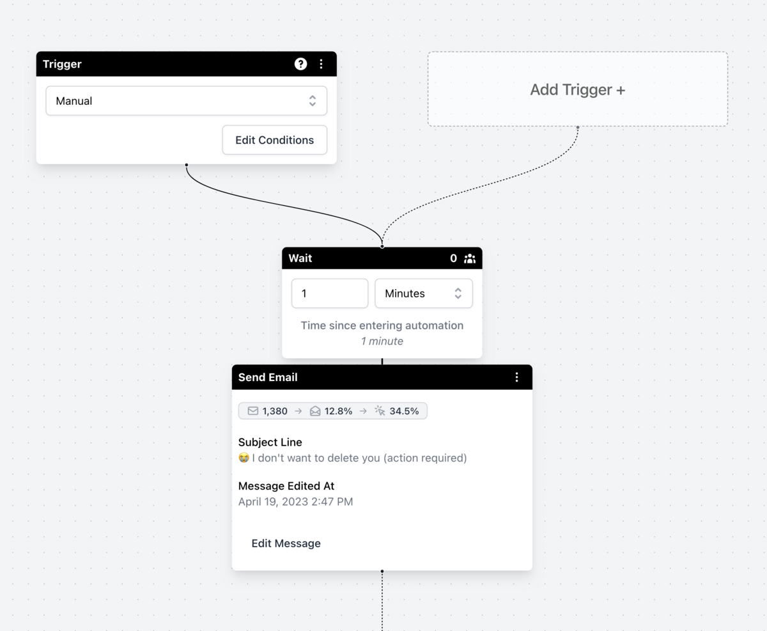Click the cursor click-rate icon
The image size is (767, 631).
[x=380, y=411]
